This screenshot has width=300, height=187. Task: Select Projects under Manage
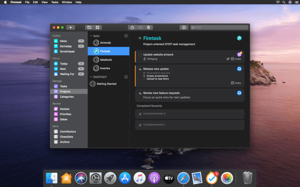69,91
